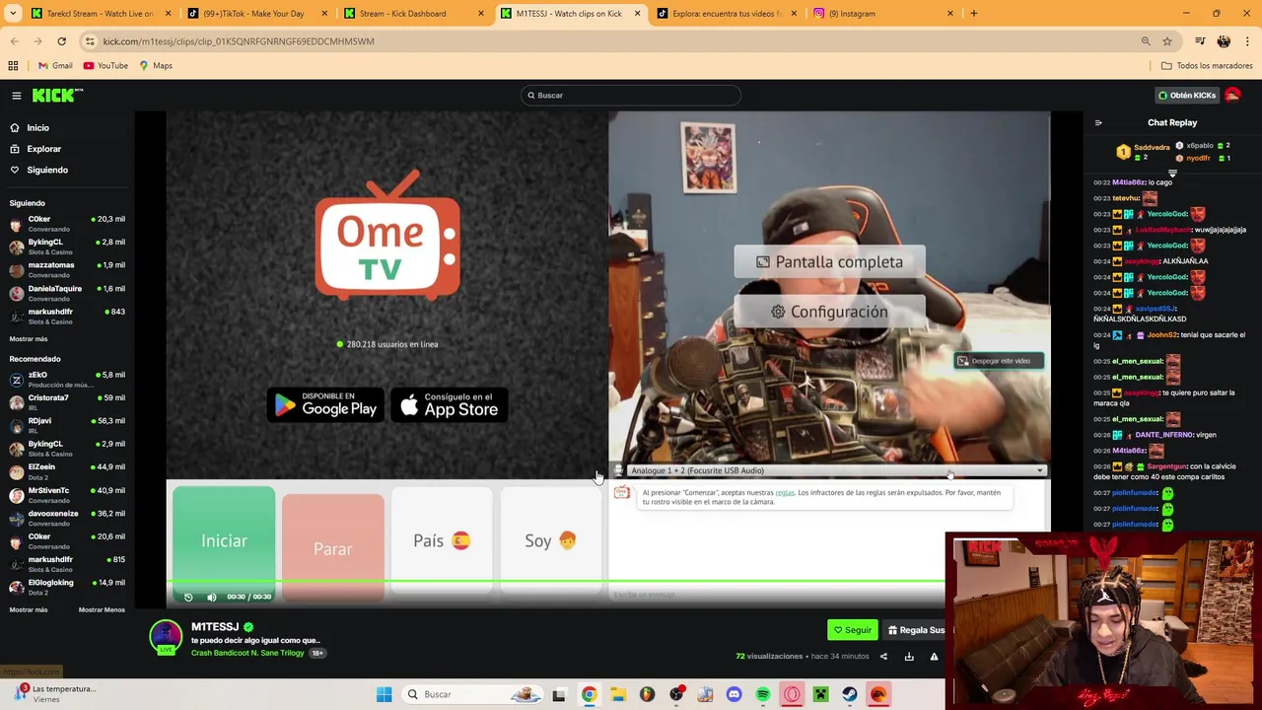1262x710 pixels.
Task: Open the Chrome three-dot menu
Action: click(x=1248, y=41)
